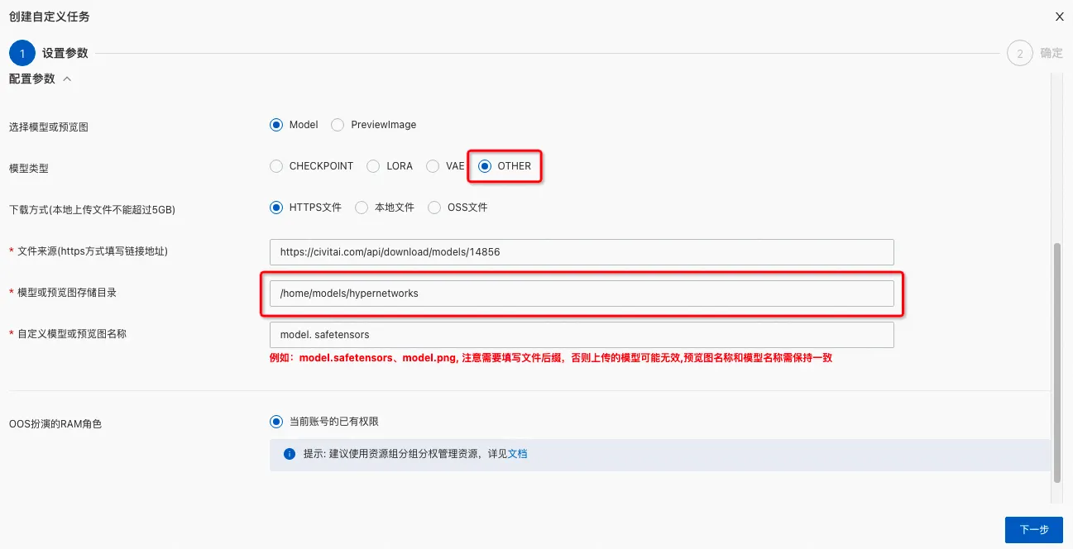Collapse the 配置参数 section chevron
Viewport: 1073px width, 549px height.
click(x=68, y=79)
